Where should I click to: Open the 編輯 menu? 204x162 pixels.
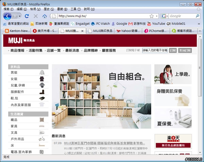coord(22,9)
